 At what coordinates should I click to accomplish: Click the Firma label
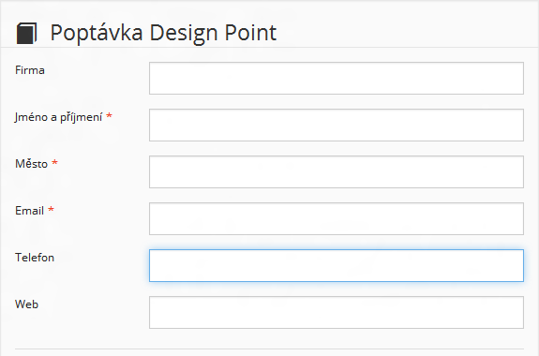(x=30, y=70)
